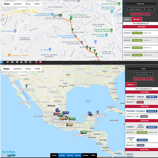158x158 pixels.
Task: Open the Datos tab in upper panel
Action: coord(127,19)
